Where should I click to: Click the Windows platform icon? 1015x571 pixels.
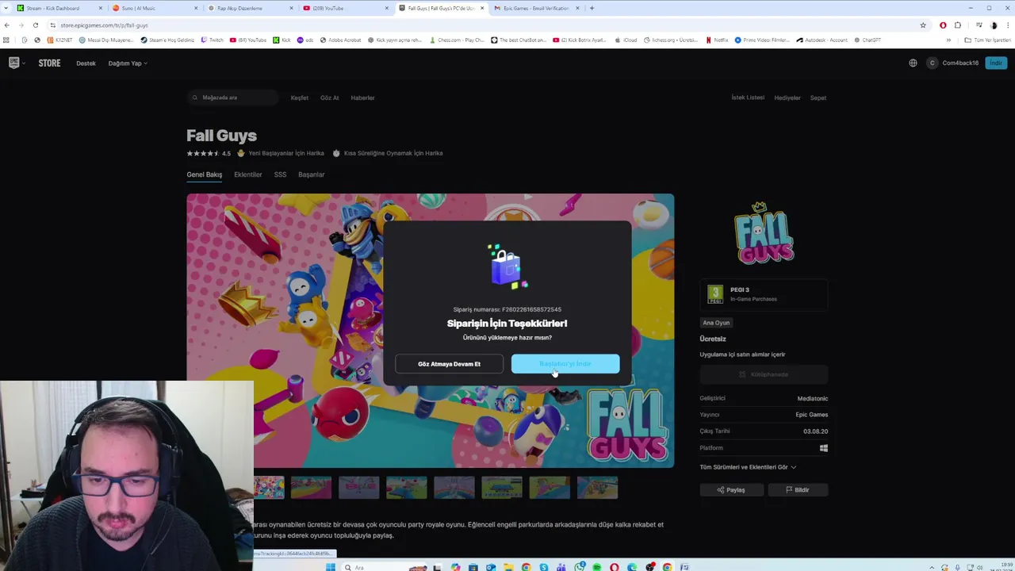pyautogui.click(x=824, y=448)
